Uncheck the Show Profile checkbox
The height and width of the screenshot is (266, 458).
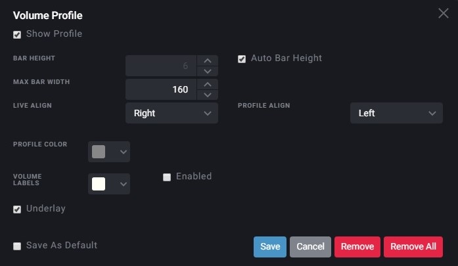tap(17, 35)
